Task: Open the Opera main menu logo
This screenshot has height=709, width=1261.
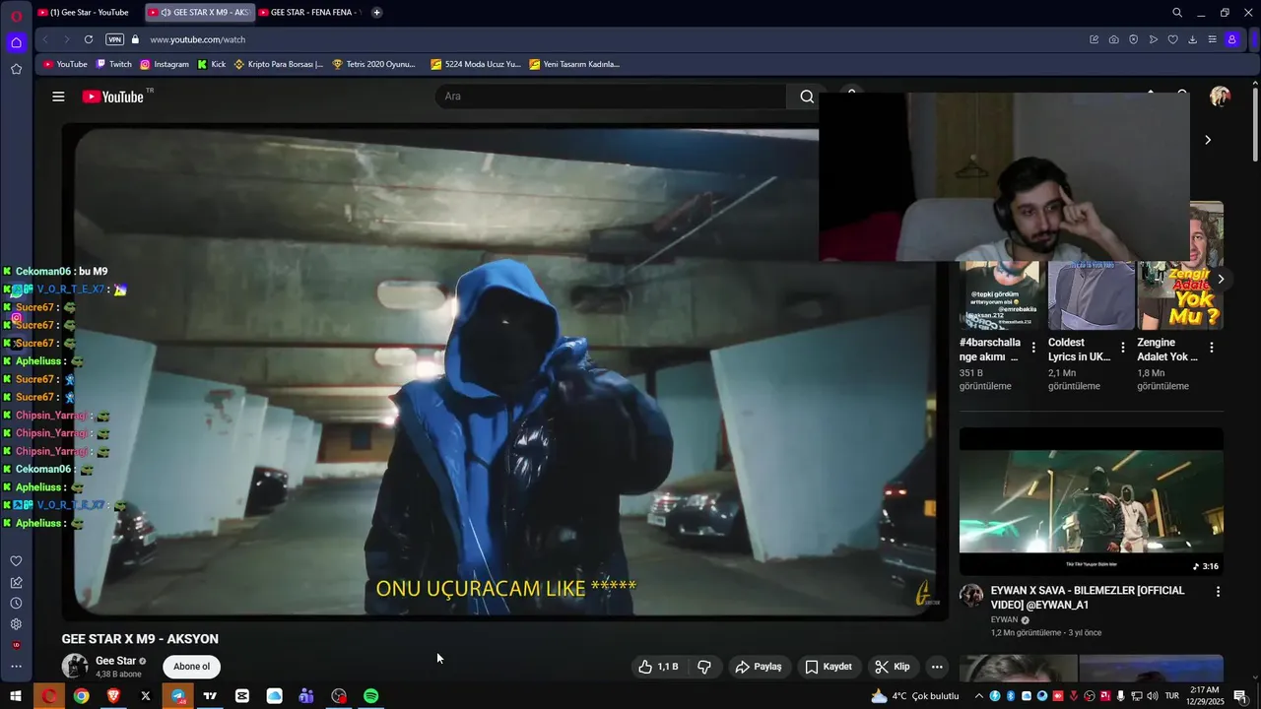Action: [16, 16]
